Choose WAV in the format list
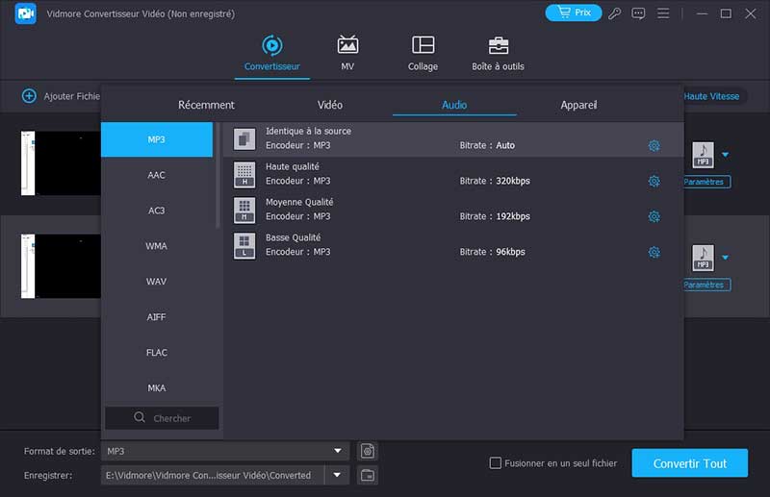The image size is (770, 497). pos(157,282)
